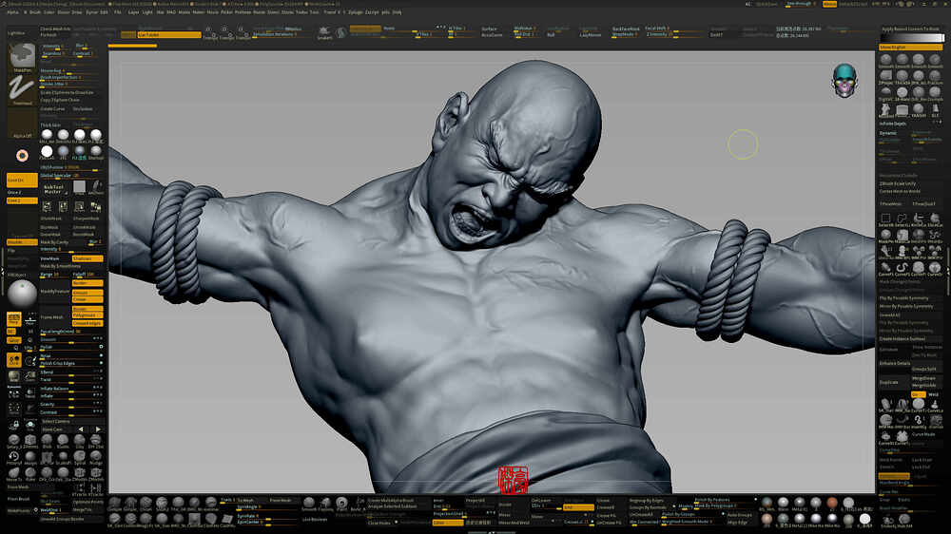Adjust the See-through slider

click(800, 4)
